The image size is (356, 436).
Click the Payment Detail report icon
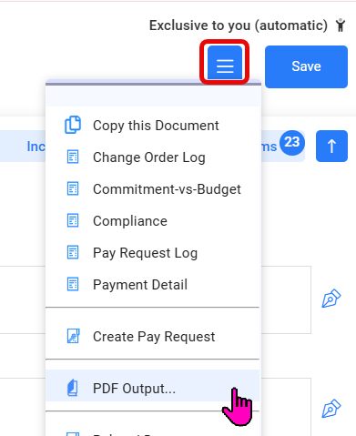[73, 284]
